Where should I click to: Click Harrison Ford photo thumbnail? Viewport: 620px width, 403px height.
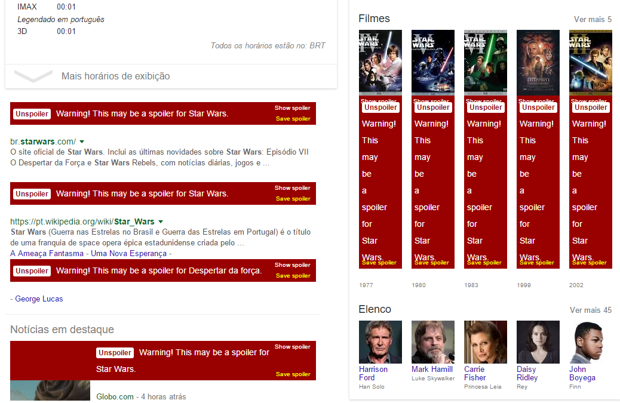click(380, 342)
